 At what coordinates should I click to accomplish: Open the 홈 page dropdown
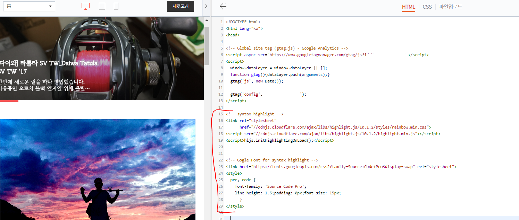coord(29,6)
